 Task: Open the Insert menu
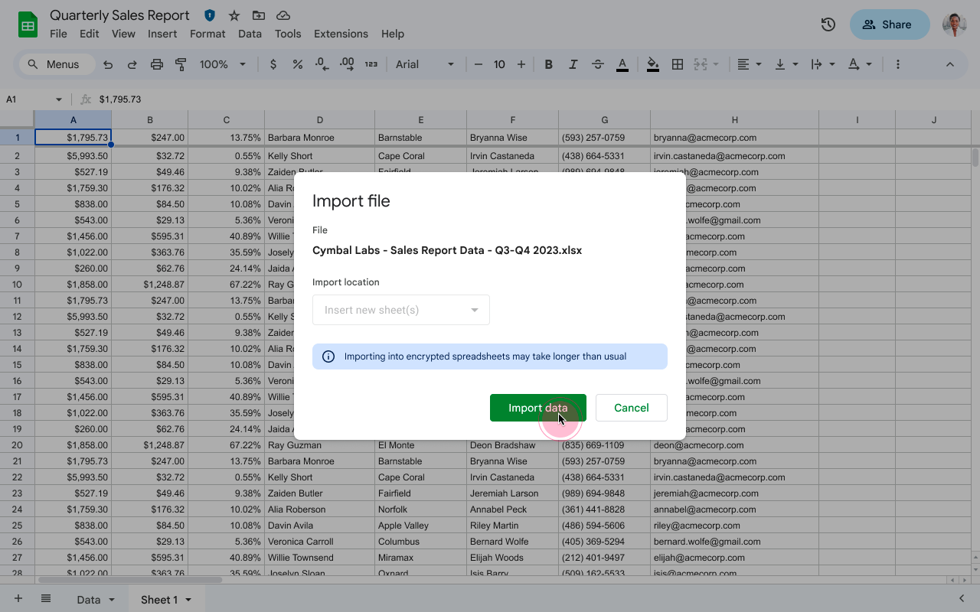click(x=162, y=34)
